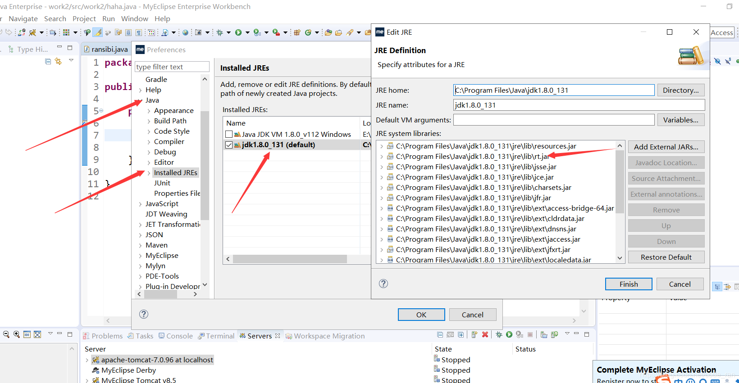This screenshot has height=383, width=739.
Task: Click the Restore Default button
Action: [x=666, y=257]
